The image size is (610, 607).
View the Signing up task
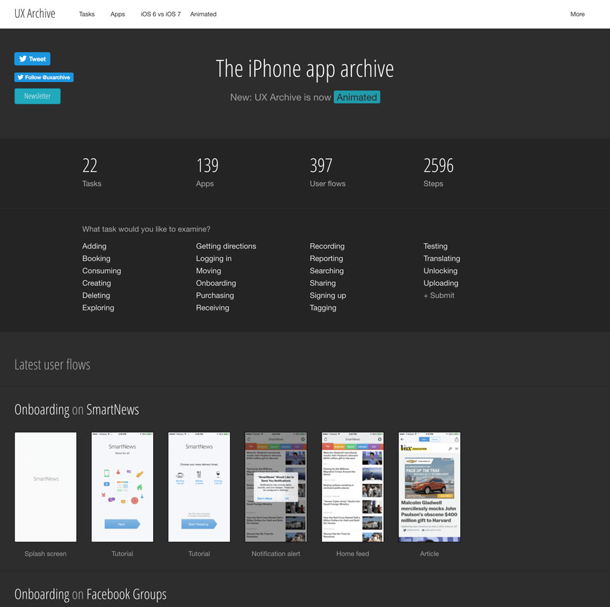[x=328, y=295]
